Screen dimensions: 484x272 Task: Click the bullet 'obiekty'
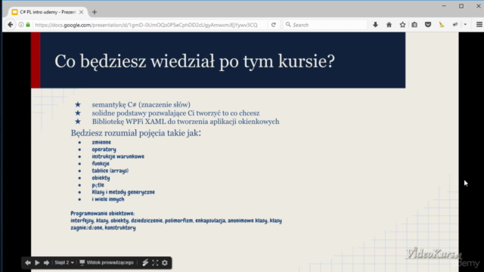(101, 178)
